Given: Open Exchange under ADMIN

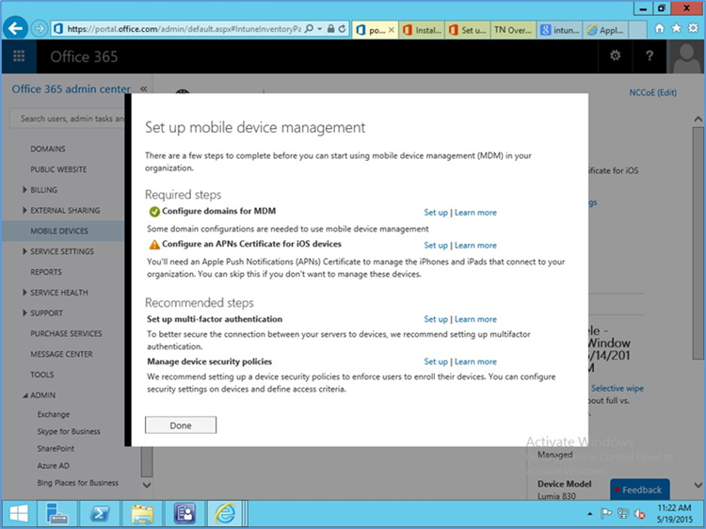Looking at the screenshot, I should click(x=54, y=414).
